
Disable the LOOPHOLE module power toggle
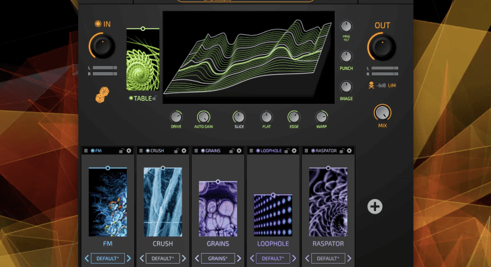click(x=258, y=151)
